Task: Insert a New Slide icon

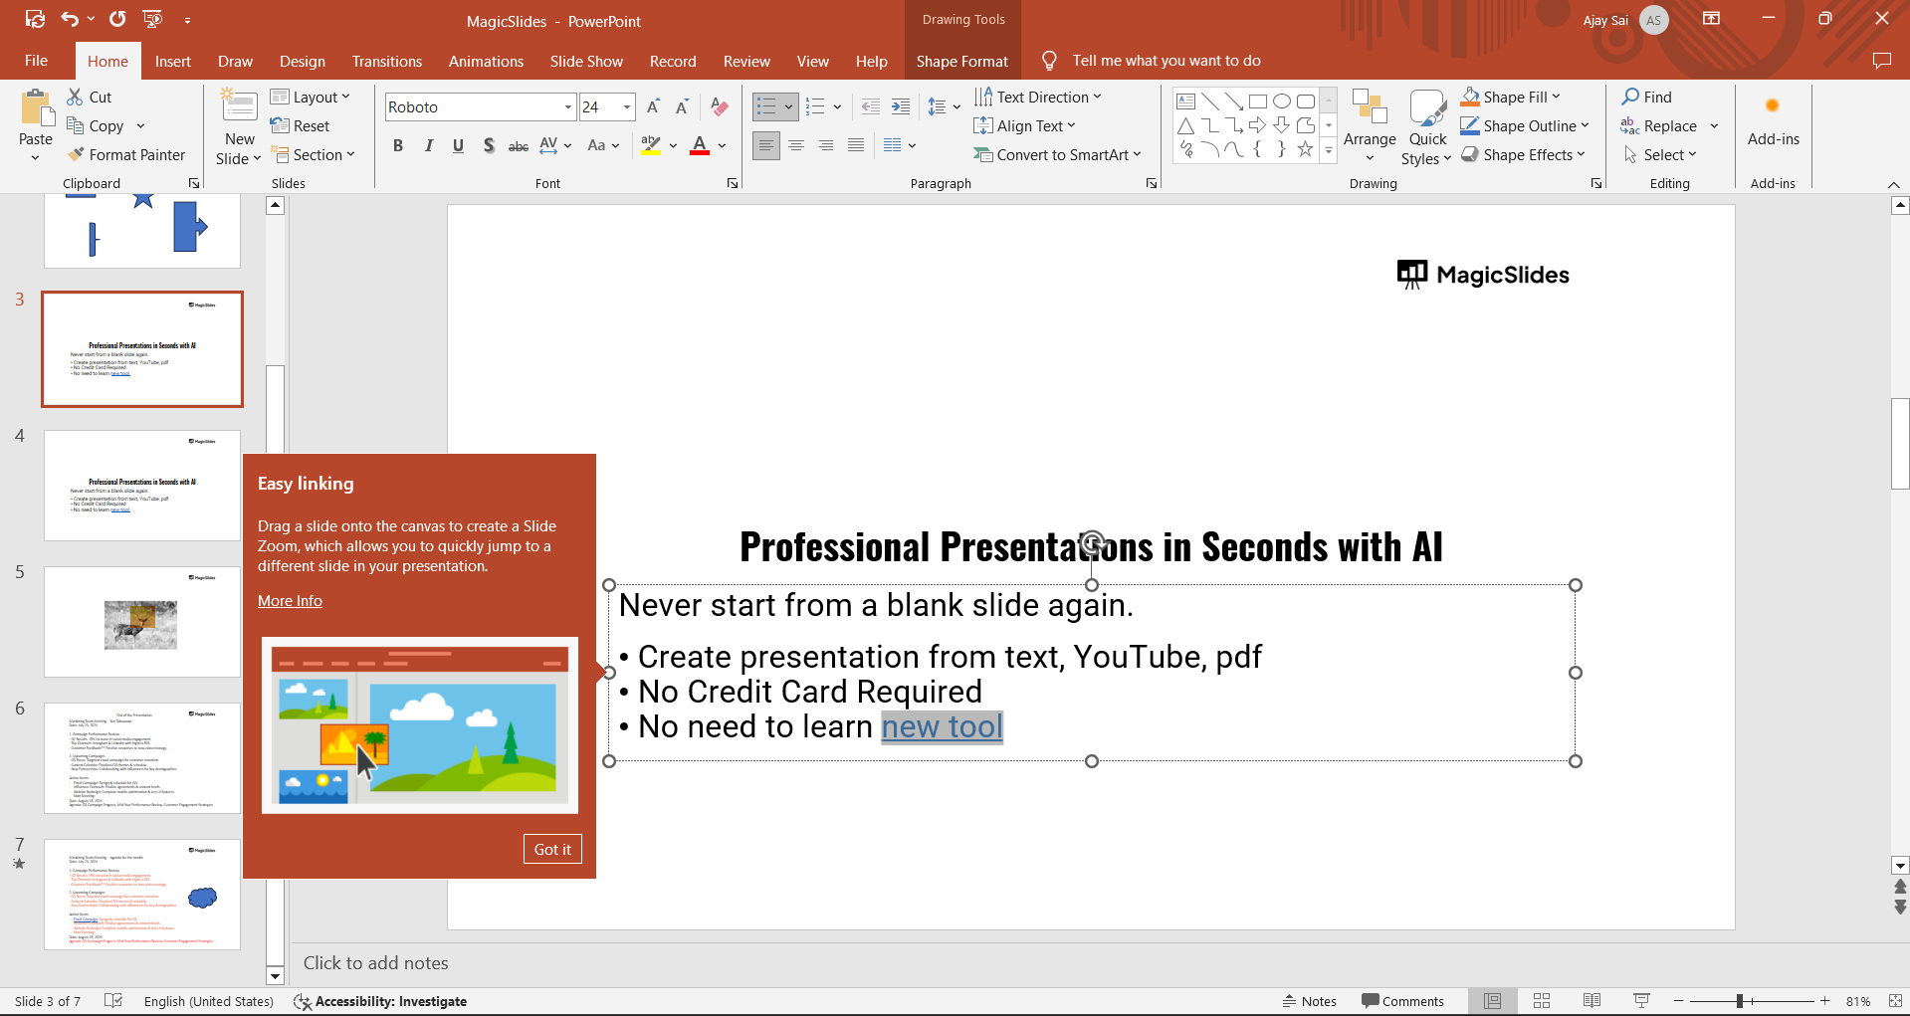Action: 240,106
